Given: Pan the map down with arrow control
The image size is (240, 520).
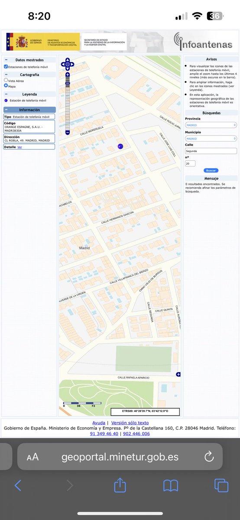Looking at the screenshot, I should pyautogui.click(x=68, y=69).
